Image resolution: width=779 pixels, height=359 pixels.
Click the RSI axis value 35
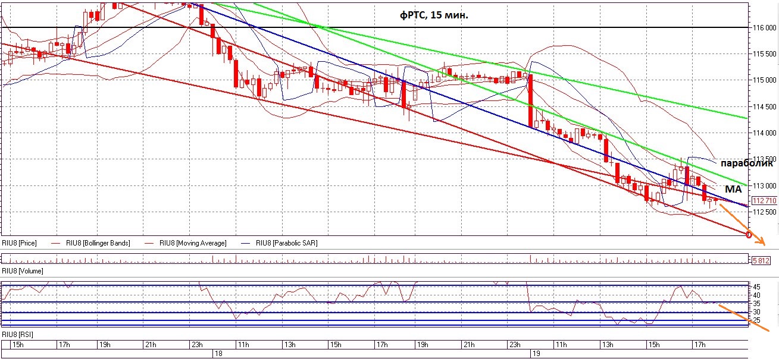757,303
